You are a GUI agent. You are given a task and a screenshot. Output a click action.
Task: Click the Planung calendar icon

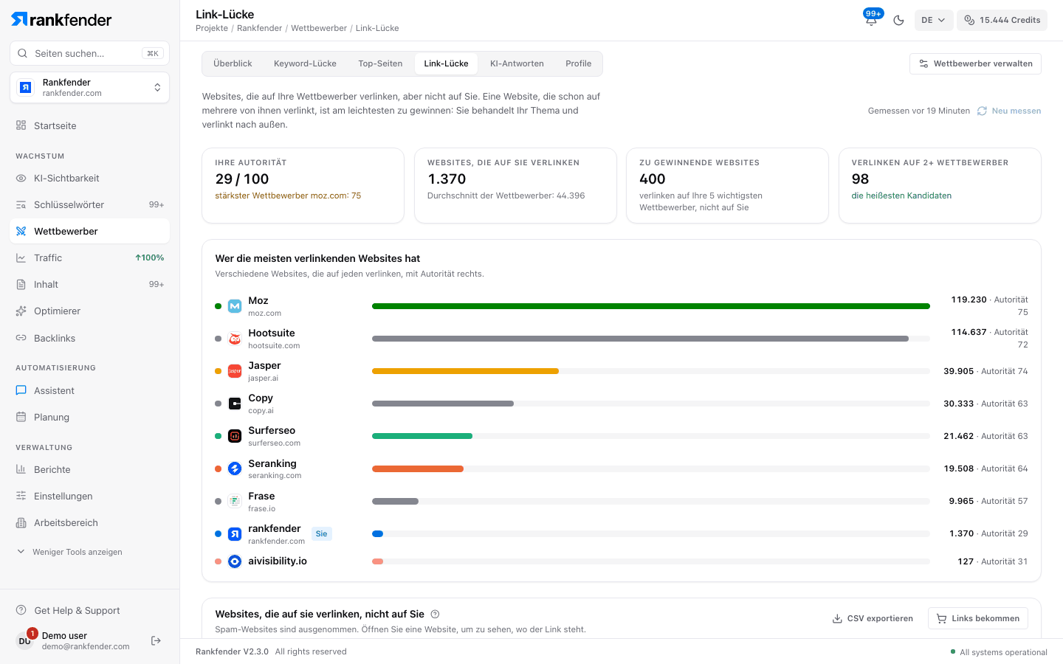pos(21,417)
